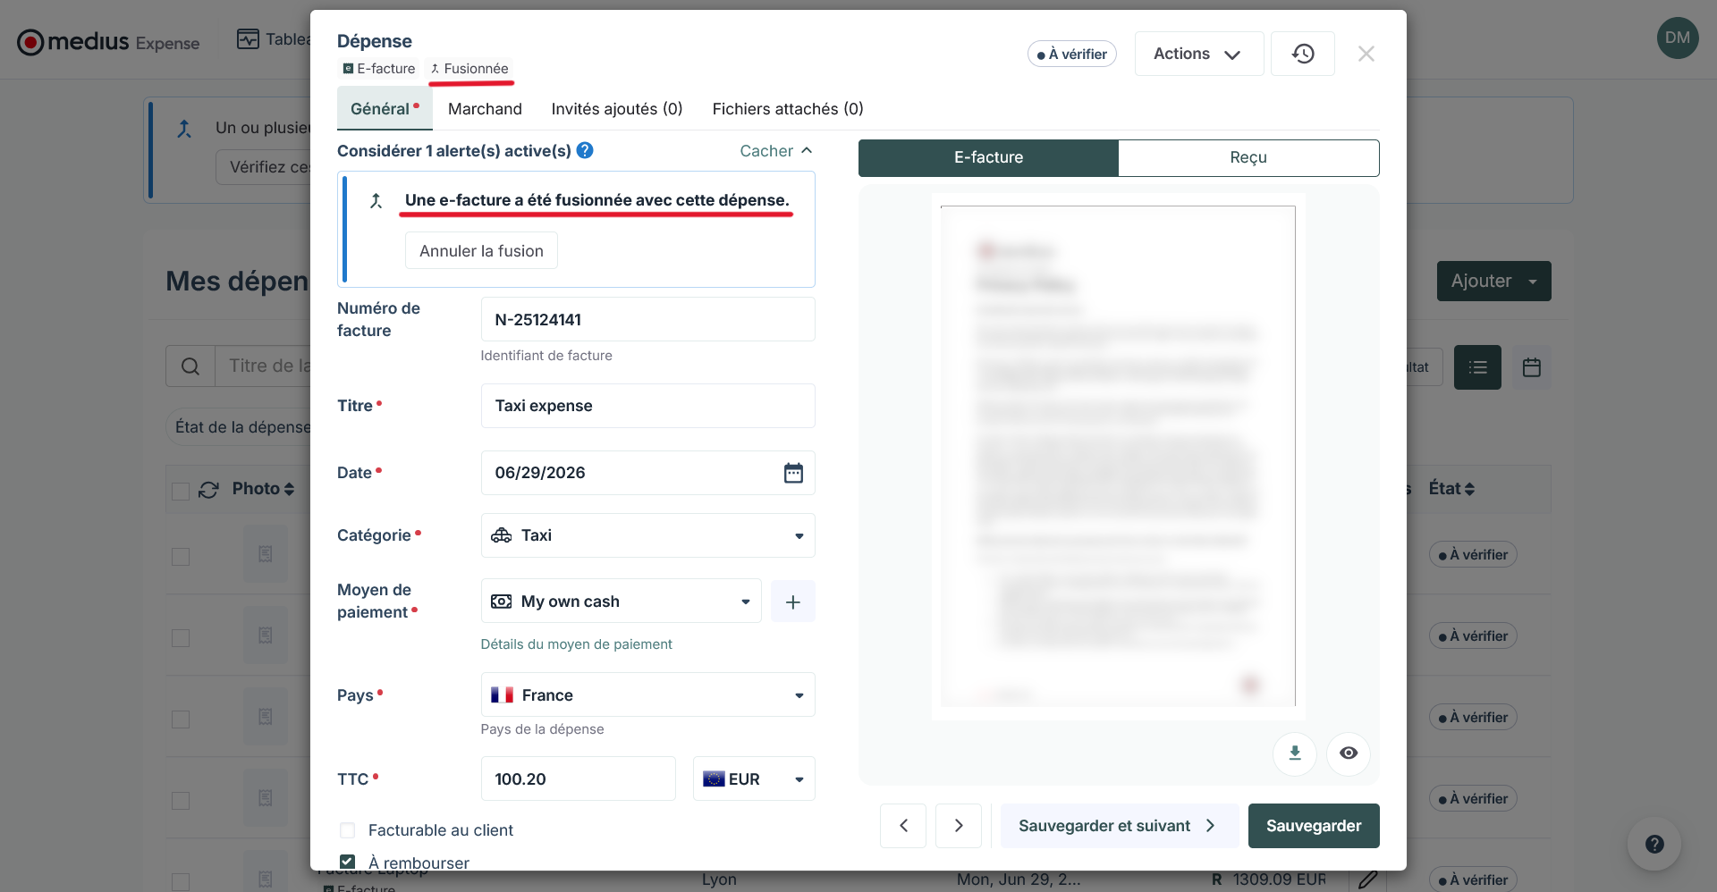
Task: Check Facturable au client checkbox
Action: point(348,830)
